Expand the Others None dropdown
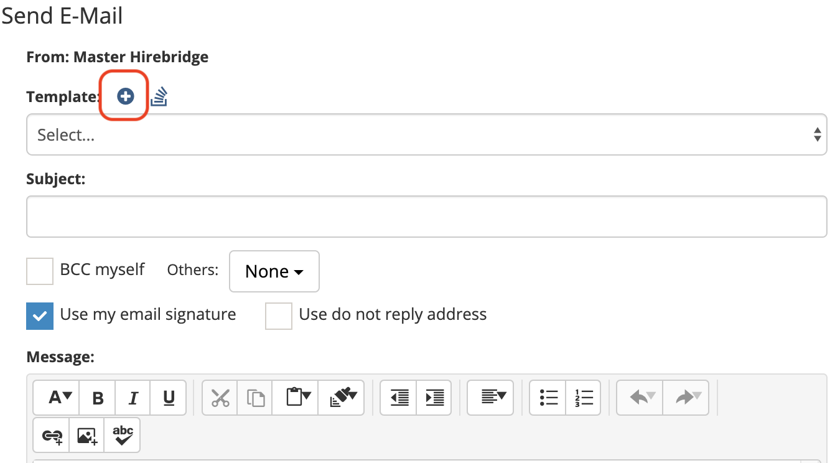 (274, 271)
